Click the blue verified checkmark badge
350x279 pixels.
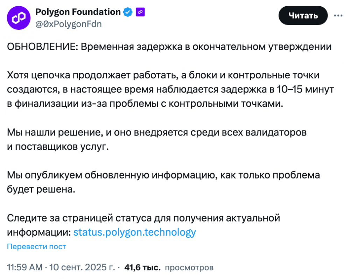click(128, 12)
